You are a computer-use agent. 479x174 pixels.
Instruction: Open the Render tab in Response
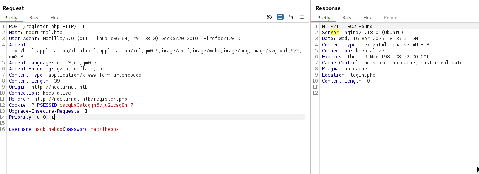tap(391, 18)
